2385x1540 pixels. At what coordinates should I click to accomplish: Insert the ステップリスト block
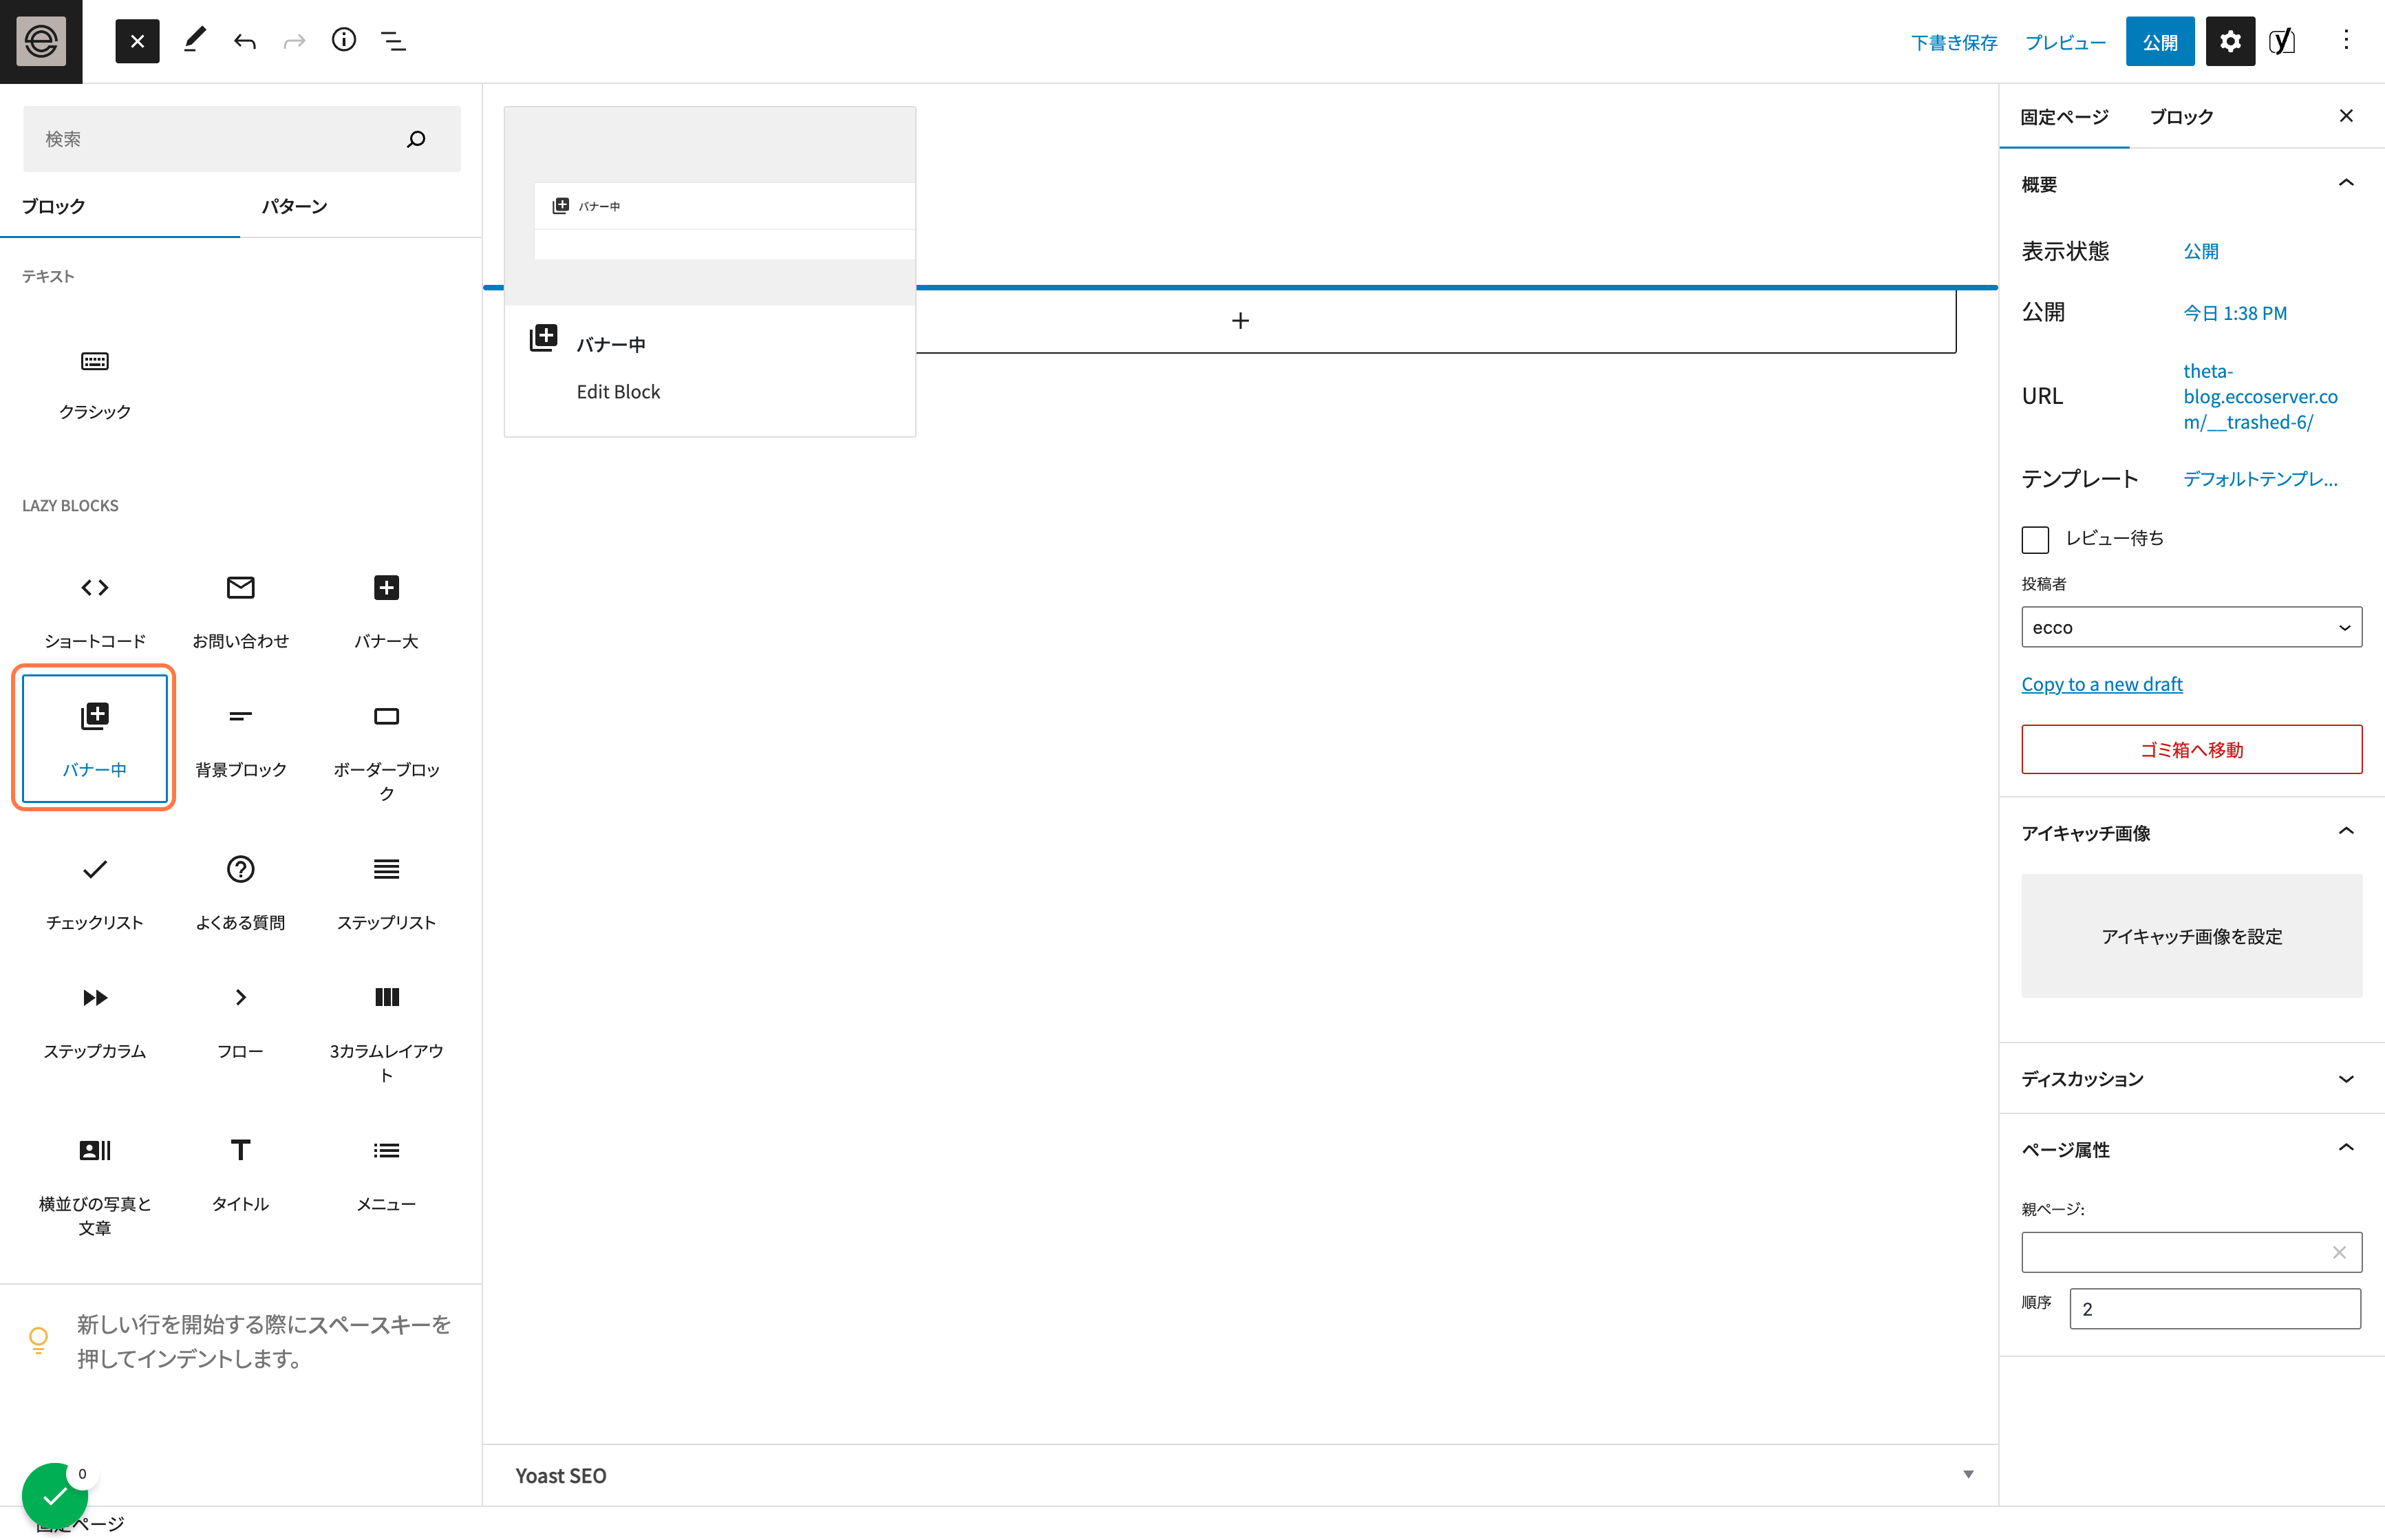(386, 893)
